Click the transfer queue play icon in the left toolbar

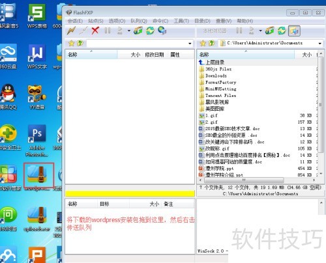coord(120,31)
